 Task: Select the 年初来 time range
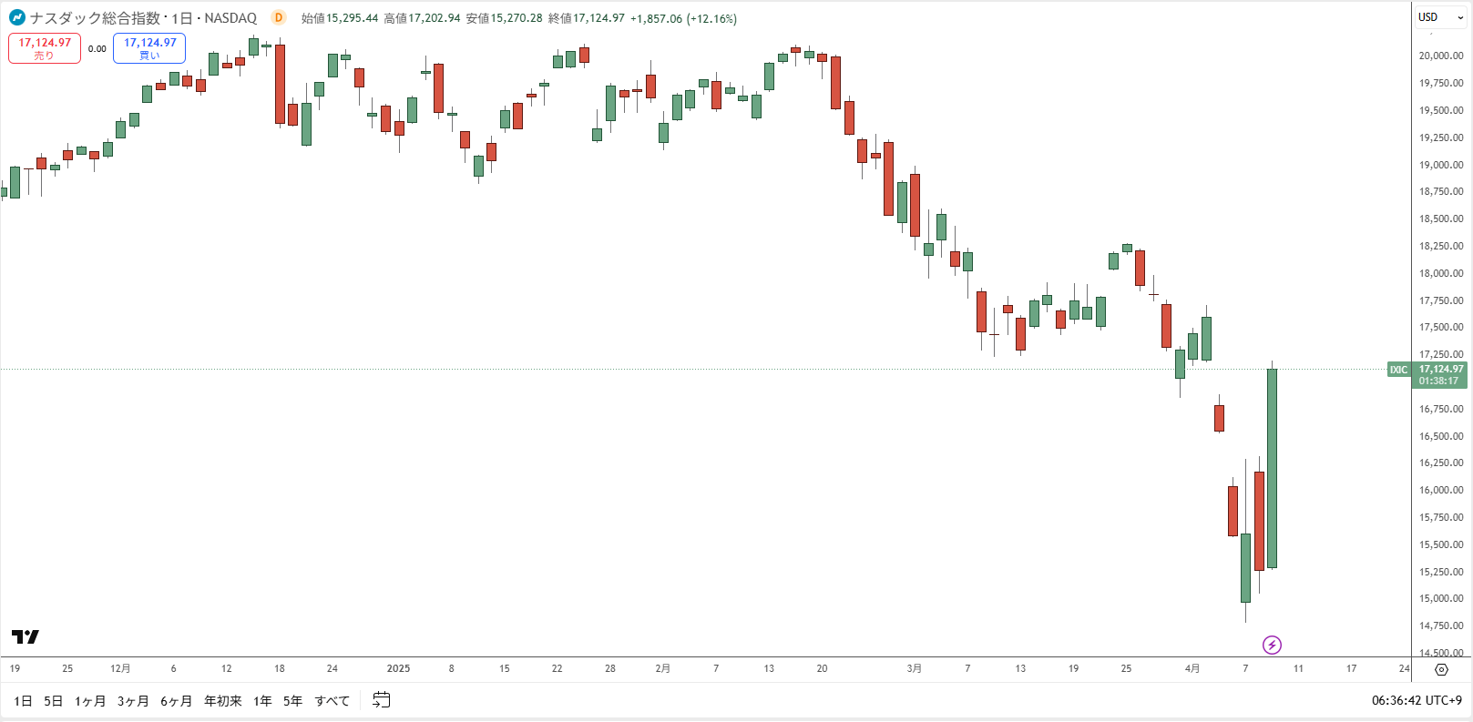tap(223, 701)
